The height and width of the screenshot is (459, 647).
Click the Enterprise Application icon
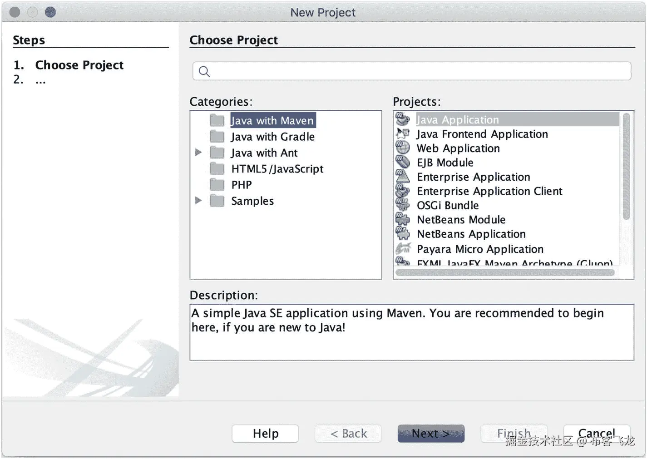[x=402, y=177]
